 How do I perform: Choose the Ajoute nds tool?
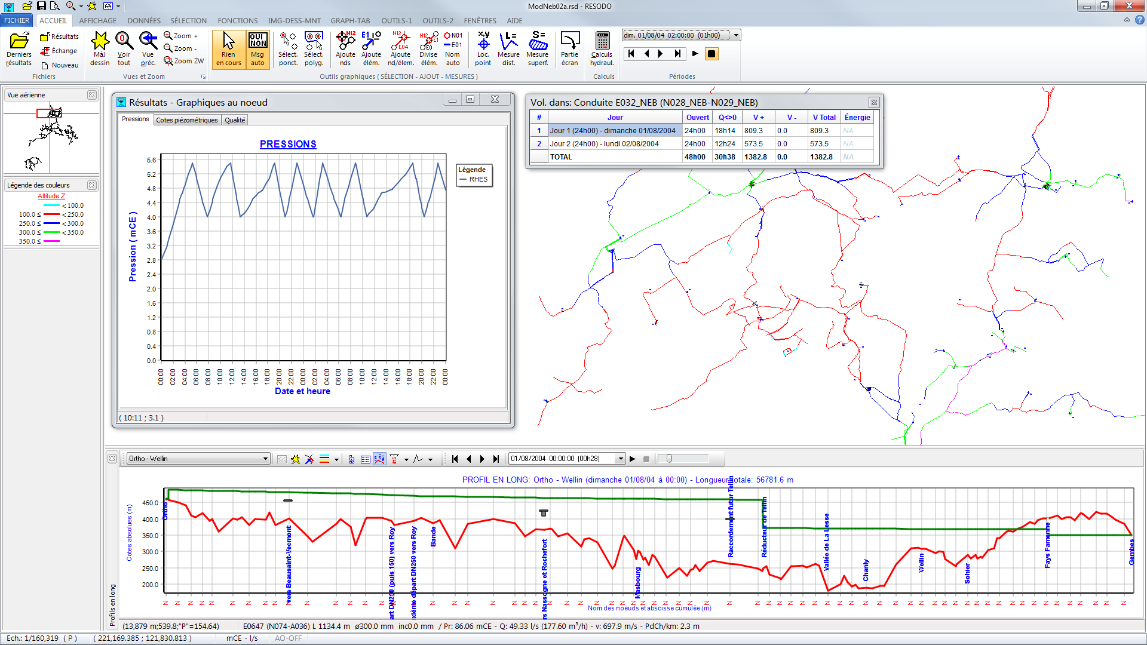click(345, 49)
